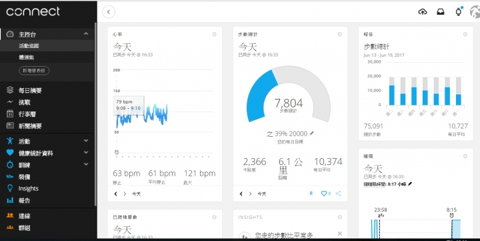Dismiss the insight with X icon
The width and height of the screenshot is (480, 241).
pos(339,234)
